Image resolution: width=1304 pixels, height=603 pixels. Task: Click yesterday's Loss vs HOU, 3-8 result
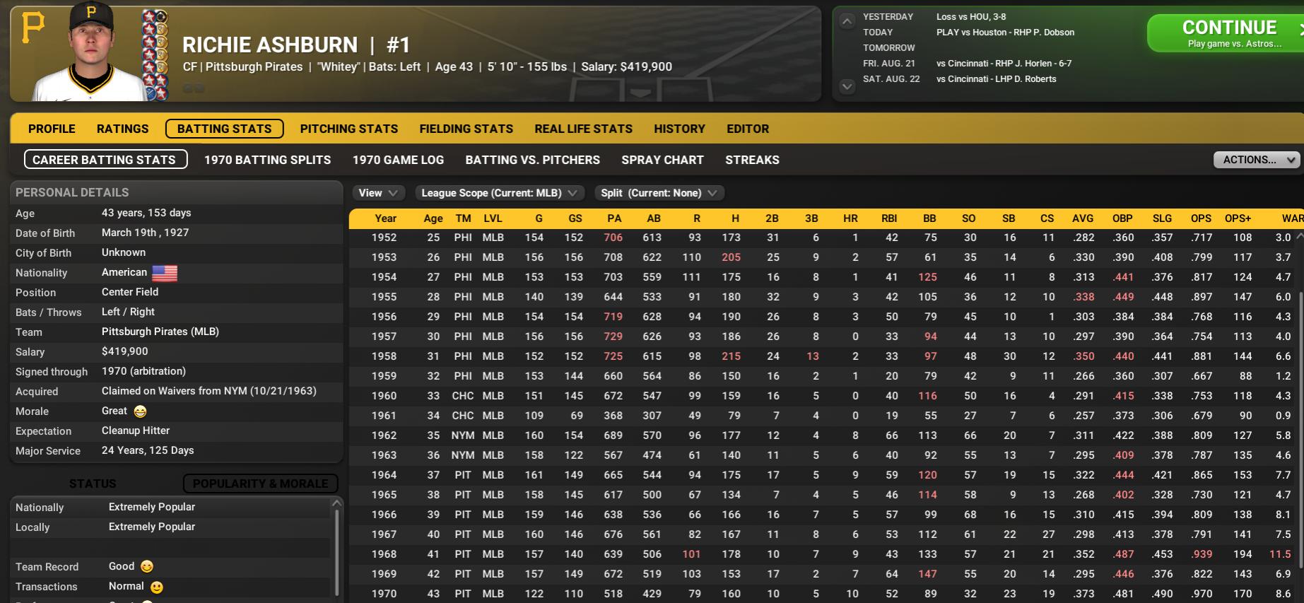click(971, 17)
